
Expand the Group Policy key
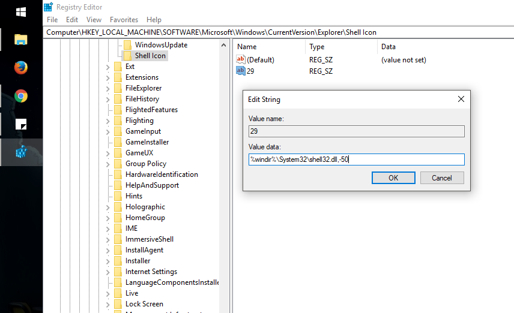coord(108,164)
